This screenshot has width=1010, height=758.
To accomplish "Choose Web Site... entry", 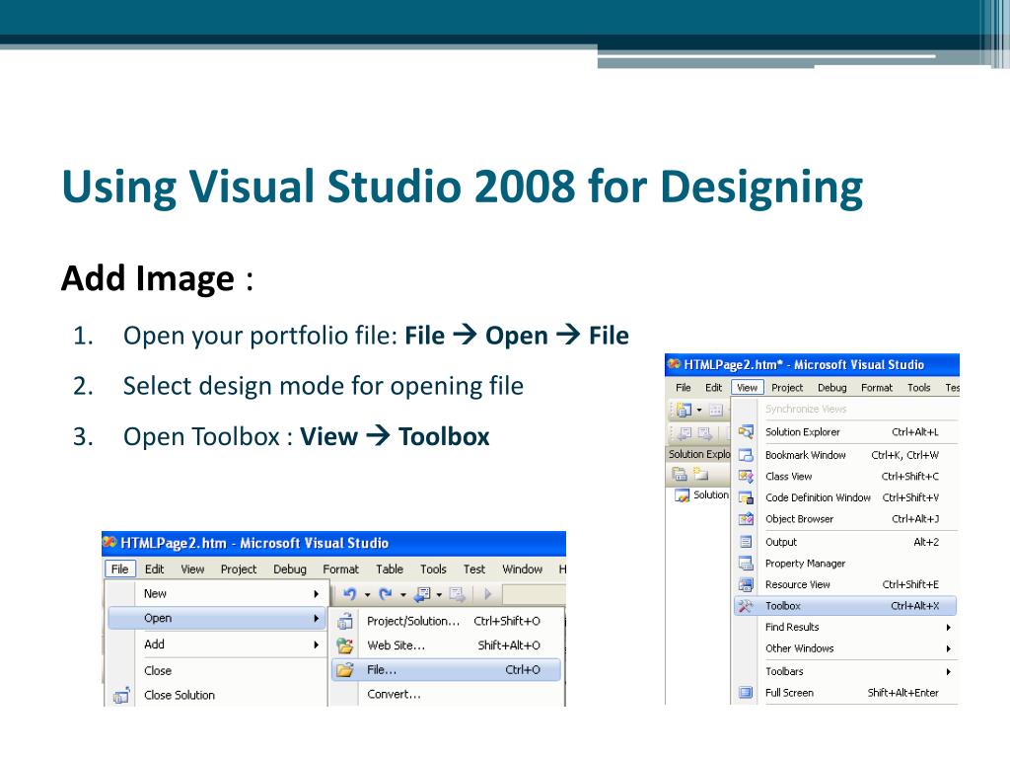I will [447, 645].
